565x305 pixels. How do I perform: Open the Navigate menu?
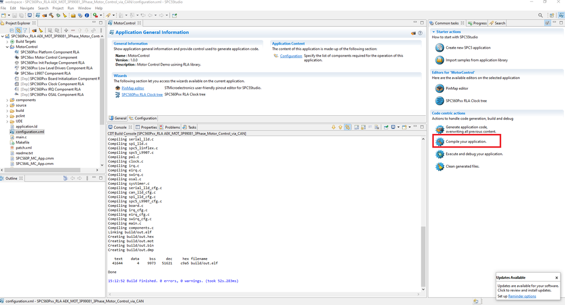point(27,8)
